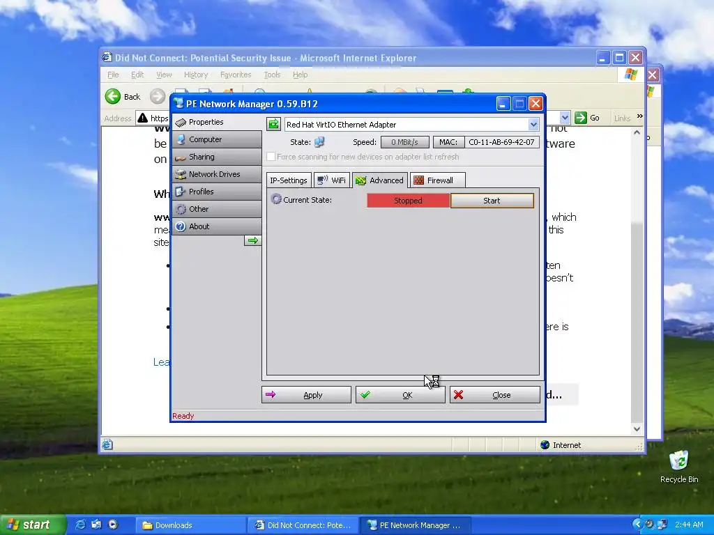The image size is (714, 535).
Task: Click the red Stopped state indicator
Action: click(x=408, y=201)
